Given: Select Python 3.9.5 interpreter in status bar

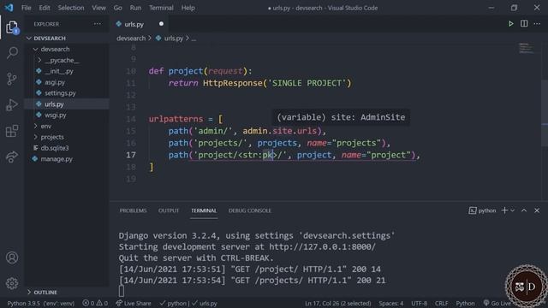Looking at the screenshot, I should pyautogui.click(x=41, y=303).
